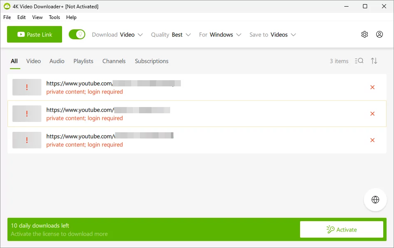394x248 pixels.
Task: Close the 4K Video Downloader window
Action: tap(384, 6)
